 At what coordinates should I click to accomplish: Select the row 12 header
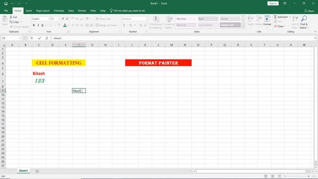[x=3, y=103]
